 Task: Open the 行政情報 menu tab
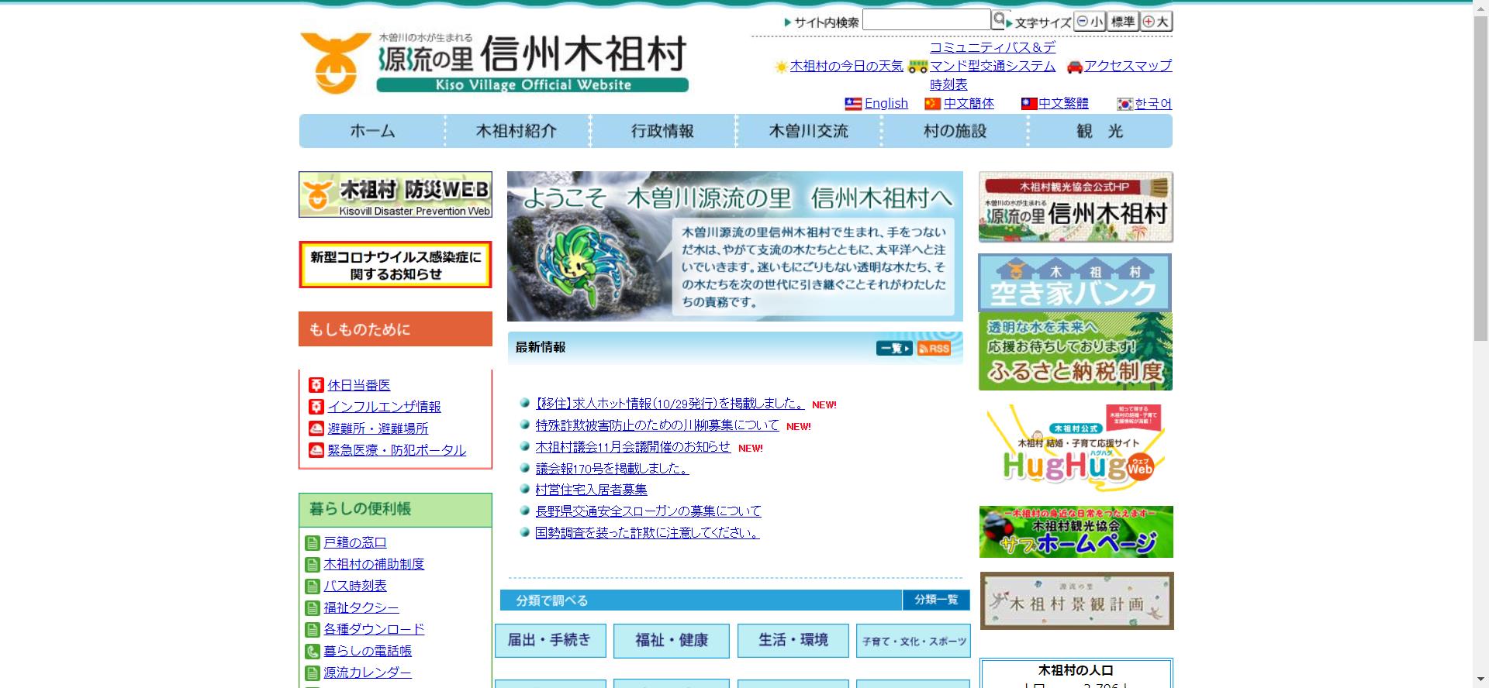pos(662,131)
